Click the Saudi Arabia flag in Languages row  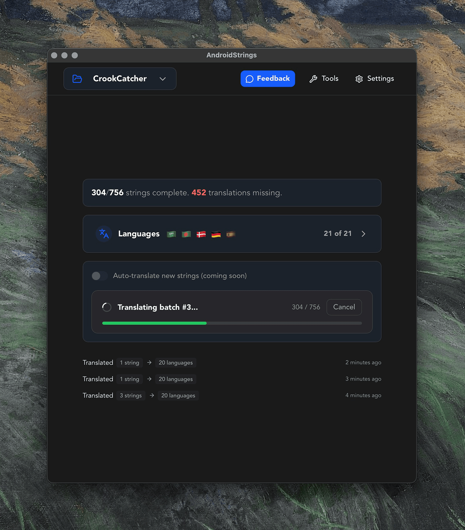coord(171,234)
